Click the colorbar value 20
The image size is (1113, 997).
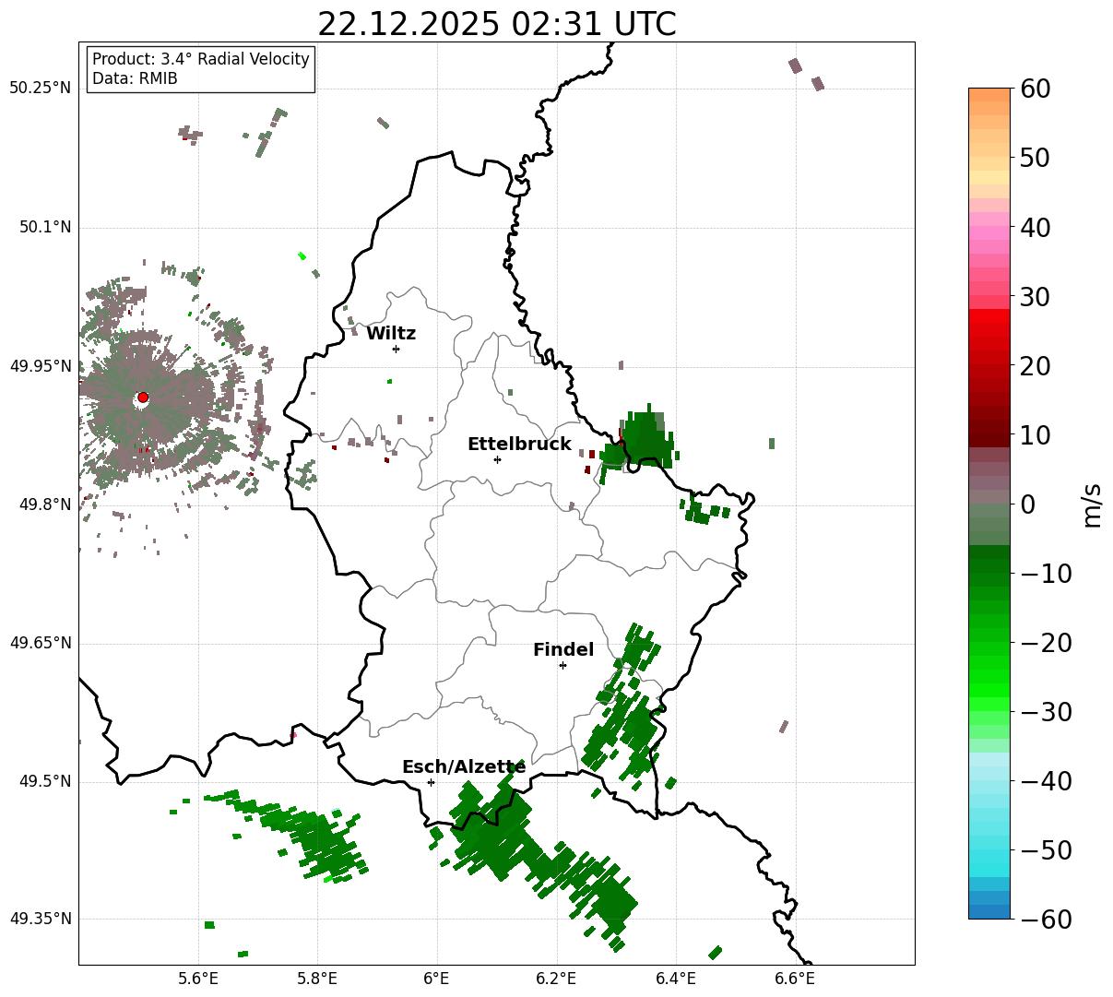(x=1035, y=366)
